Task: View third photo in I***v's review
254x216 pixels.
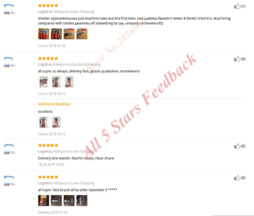Action: coord(69,82)
